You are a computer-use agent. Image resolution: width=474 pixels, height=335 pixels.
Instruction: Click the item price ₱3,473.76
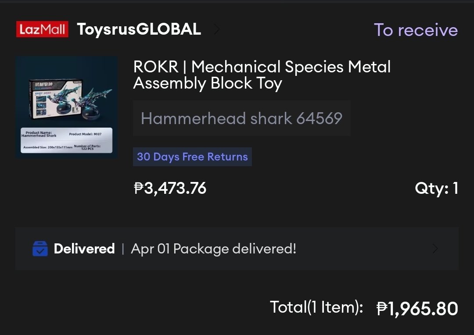coord(170,188)
